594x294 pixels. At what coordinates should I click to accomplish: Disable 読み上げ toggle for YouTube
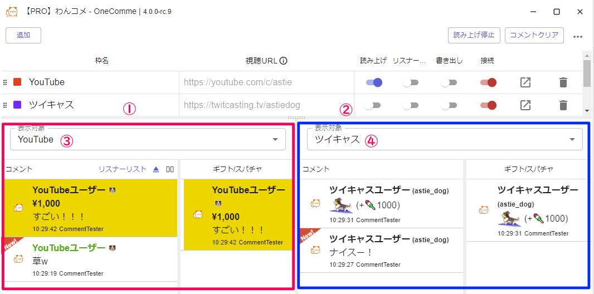pos(373,82)
